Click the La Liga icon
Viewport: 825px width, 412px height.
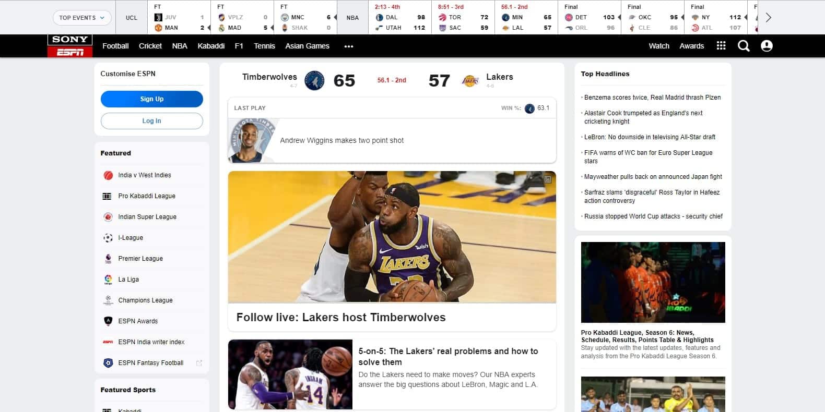pyautogui.click(x=108, y=280)
